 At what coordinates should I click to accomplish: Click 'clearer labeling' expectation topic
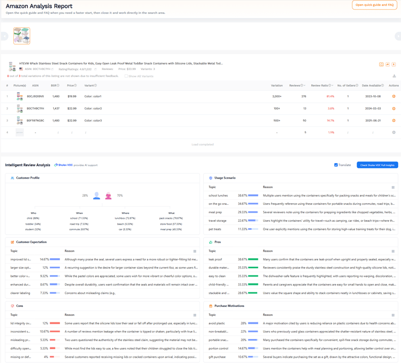20,293
